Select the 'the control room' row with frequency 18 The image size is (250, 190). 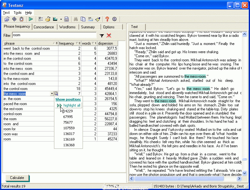click(x=60, y=89)
